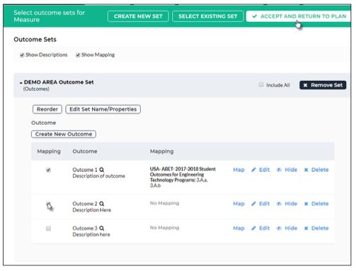
Task: Click delete X icon for Outcome 3
Action: [306, 228]
